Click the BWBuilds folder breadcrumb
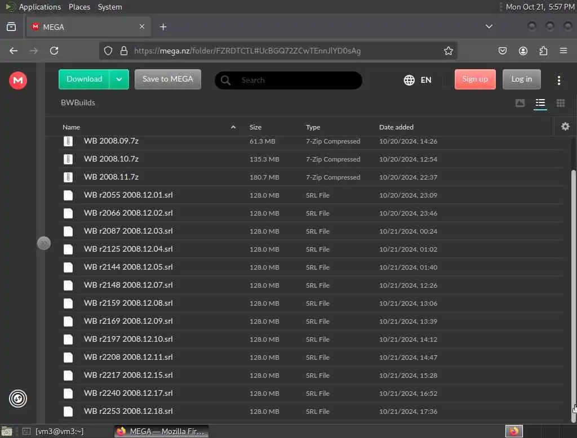 [78, 102]
